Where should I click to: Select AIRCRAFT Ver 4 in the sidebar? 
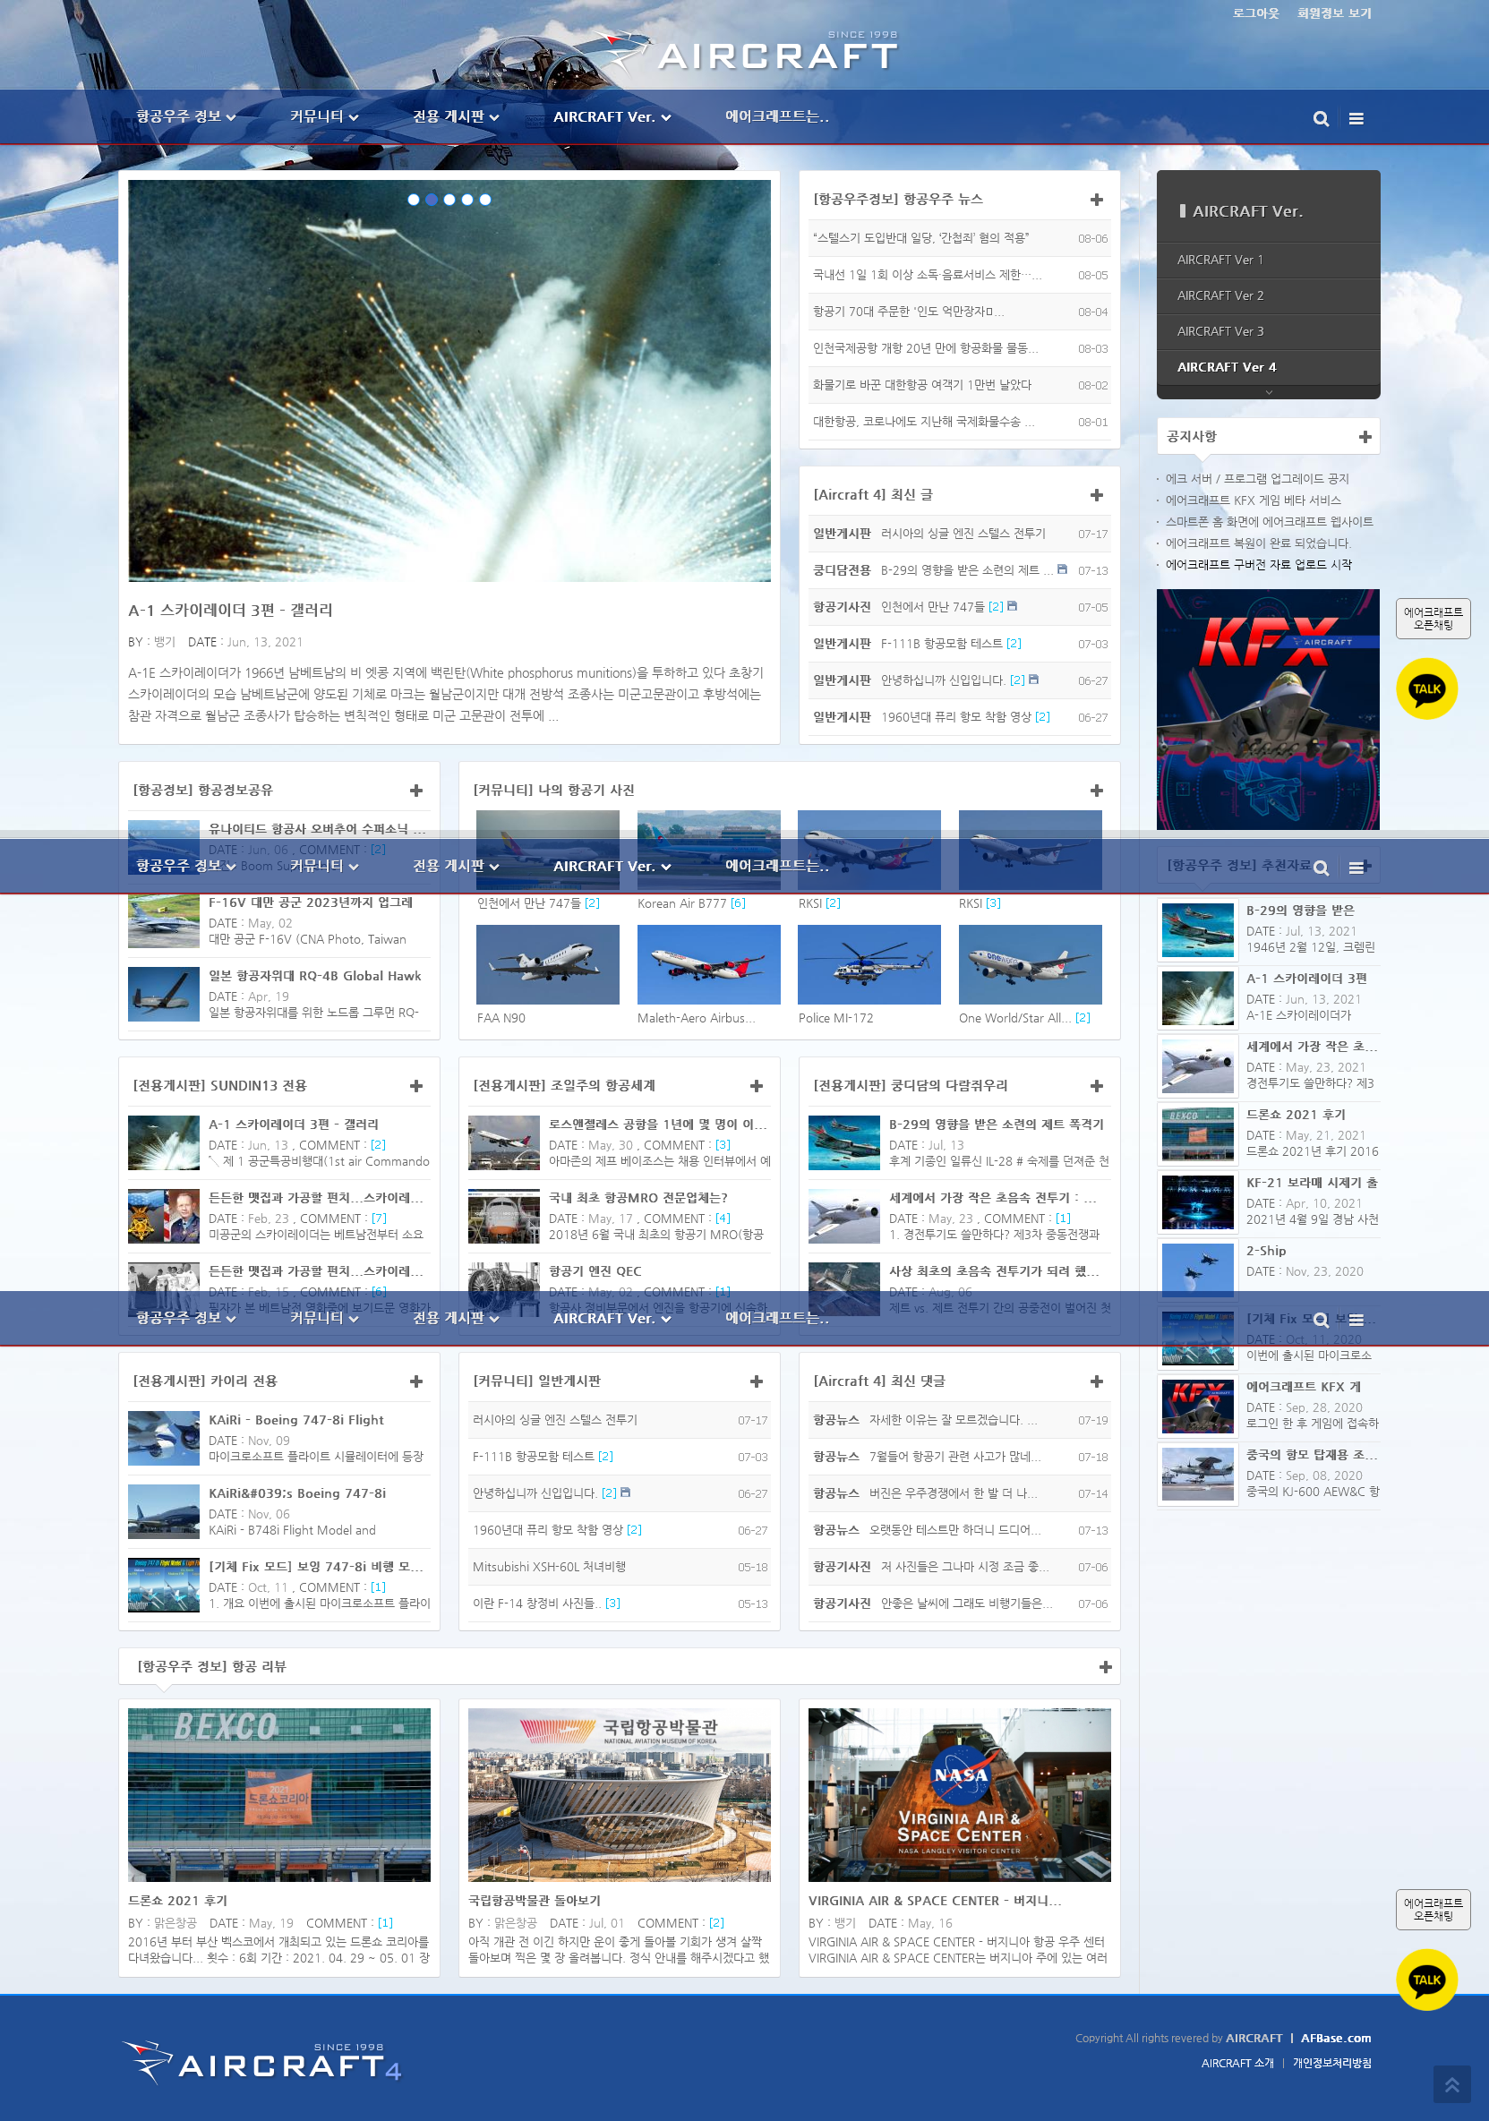coord(1267,367)
